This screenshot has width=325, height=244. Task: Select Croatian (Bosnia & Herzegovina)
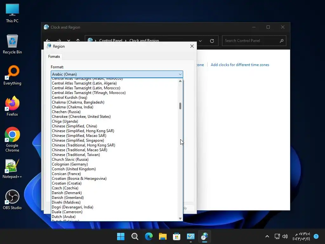pyautogui.click(x=115, y=179)
